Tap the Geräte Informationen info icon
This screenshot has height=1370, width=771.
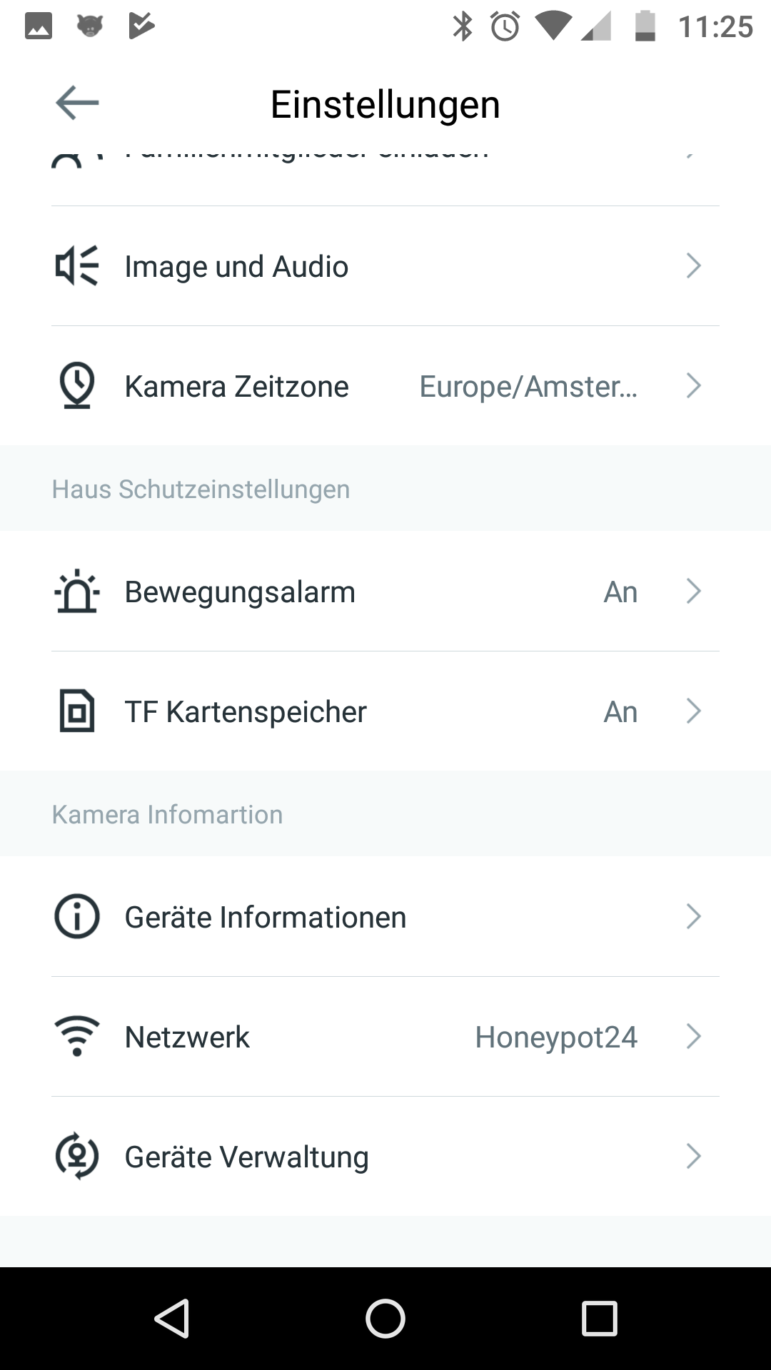click(77, 917)
